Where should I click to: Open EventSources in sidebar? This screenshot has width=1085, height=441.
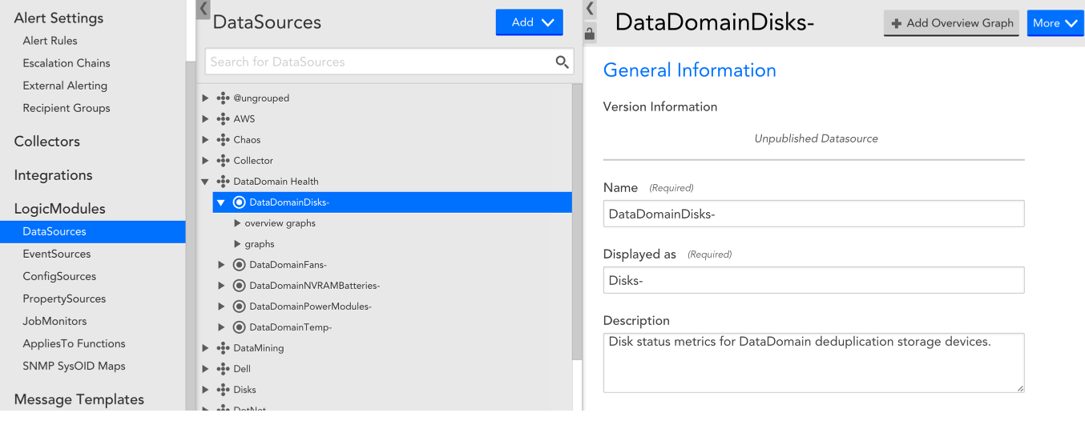(56, 254)
